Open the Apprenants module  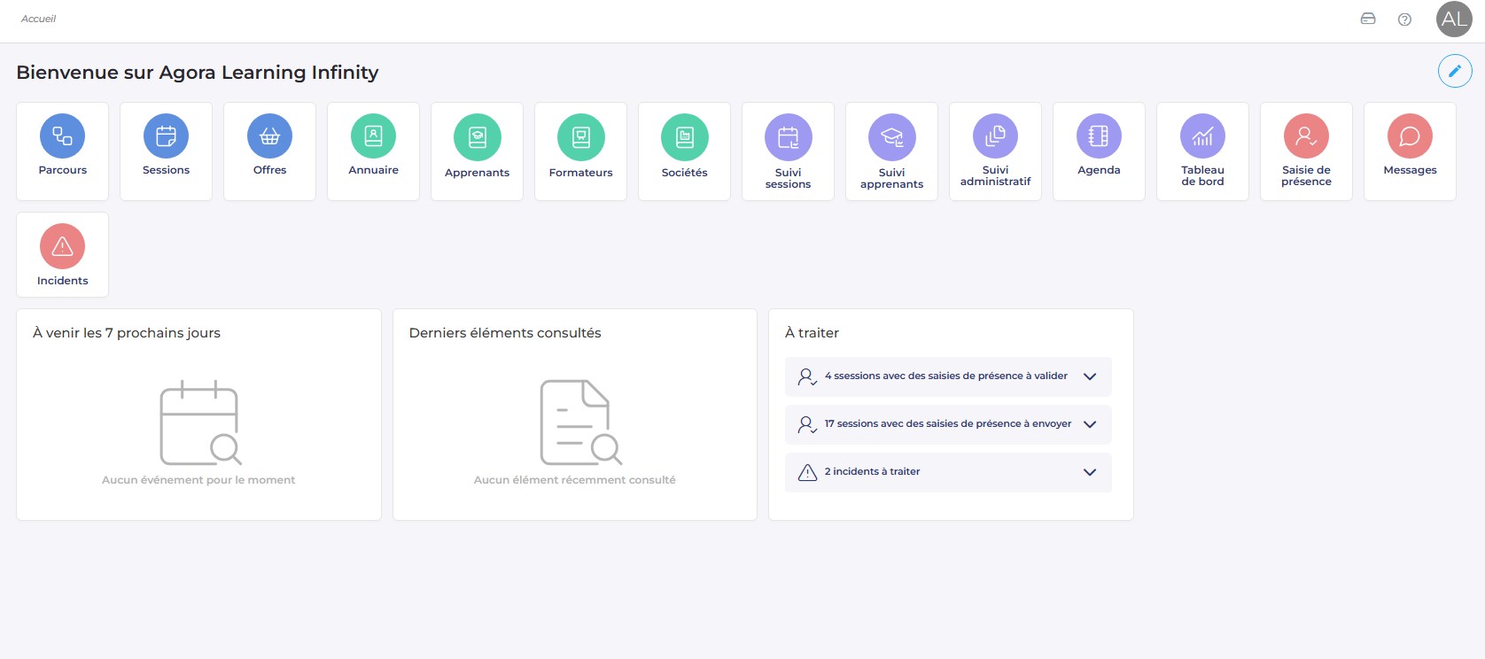(x=477, y=151)
